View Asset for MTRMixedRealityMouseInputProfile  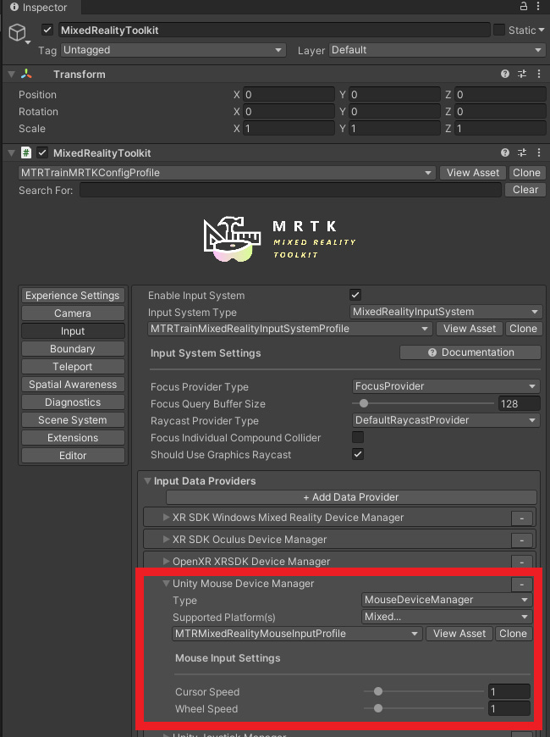459,634
